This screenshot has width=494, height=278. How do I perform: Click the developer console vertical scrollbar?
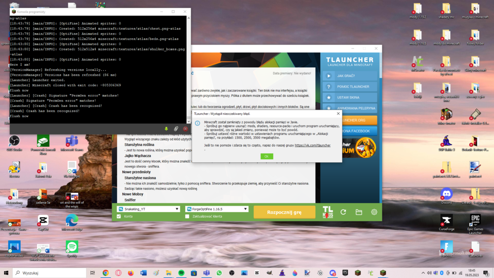point(188,69)
